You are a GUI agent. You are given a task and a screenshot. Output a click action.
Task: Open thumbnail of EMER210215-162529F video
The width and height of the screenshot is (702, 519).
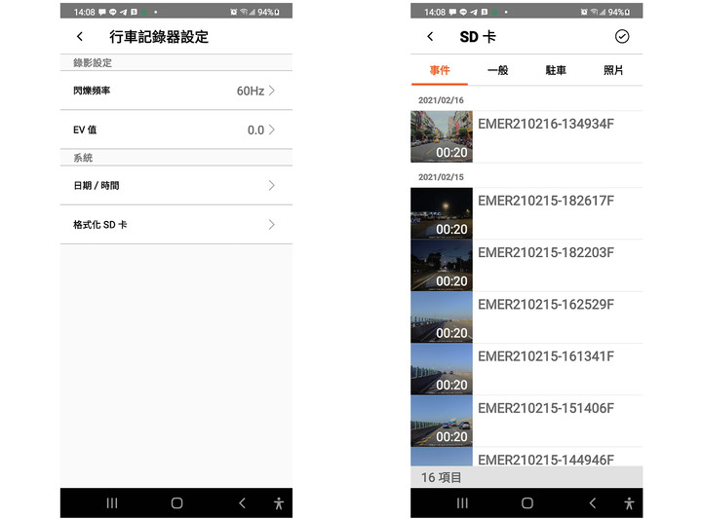point(442,316)
